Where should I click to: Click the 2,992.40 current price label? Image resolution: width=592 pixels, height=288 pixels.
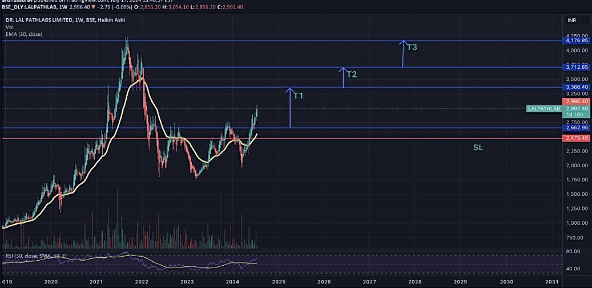[577, 108]
